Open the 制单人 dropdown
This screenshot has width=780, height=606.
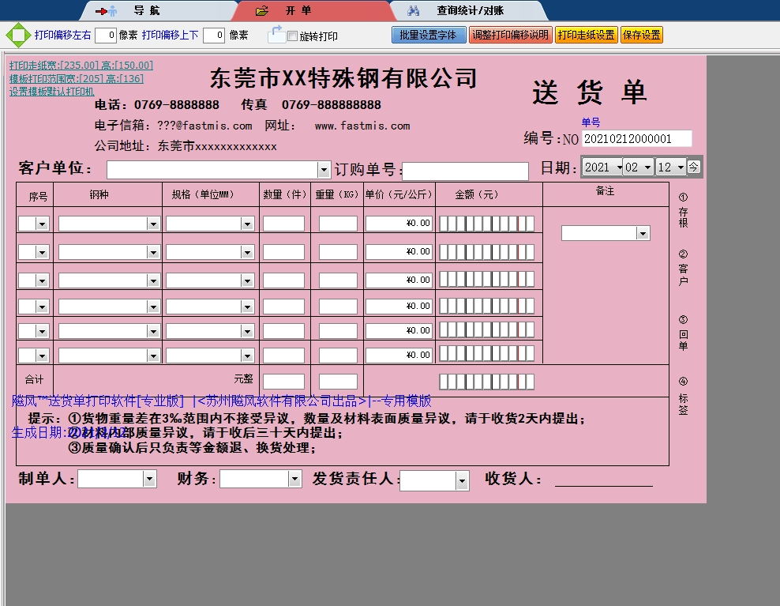pos(149,479)
